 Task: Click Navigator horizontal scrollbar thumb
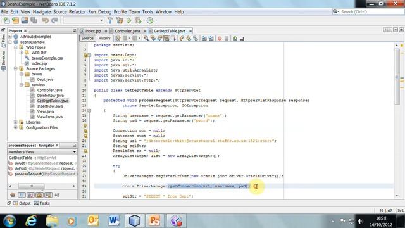[x=31, y=186]
